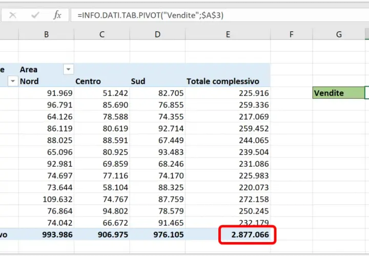The image size is (369, 256).
Task: Click cell with value 69.859
Action: point(102,164)
